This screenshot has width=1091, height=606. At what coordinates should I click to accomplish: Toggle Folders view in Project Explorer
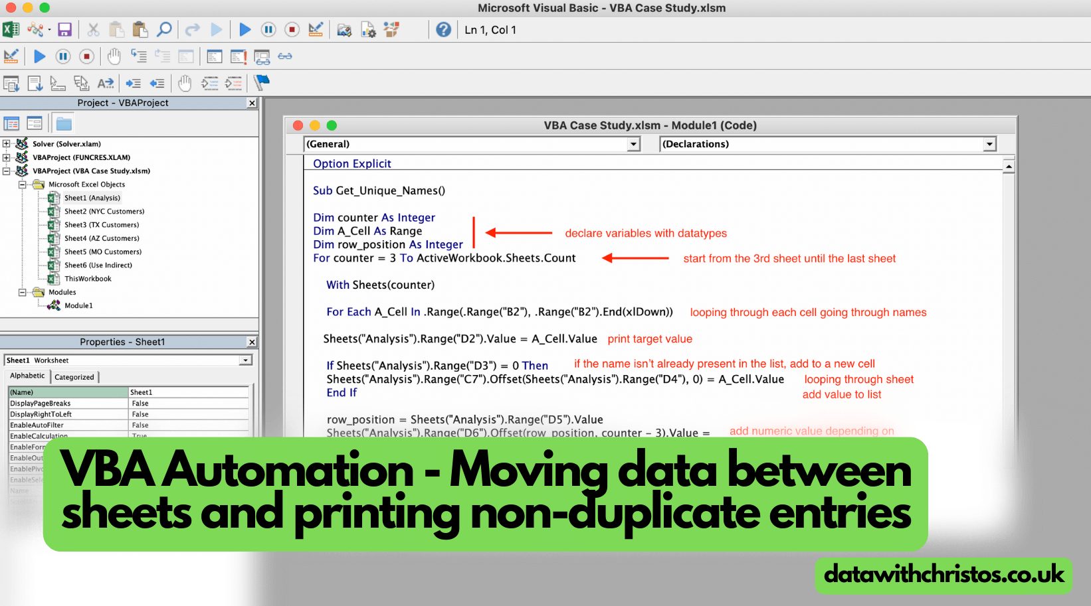tap(63, 122)
